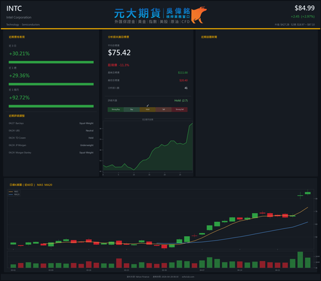This screenshot has width=321, height=281.
Task: Click the green bar under +30.21%
Action: (x=51, y=62)
